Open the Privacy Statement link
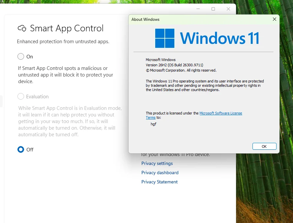 pyautogui.click(x=160, y=182)
